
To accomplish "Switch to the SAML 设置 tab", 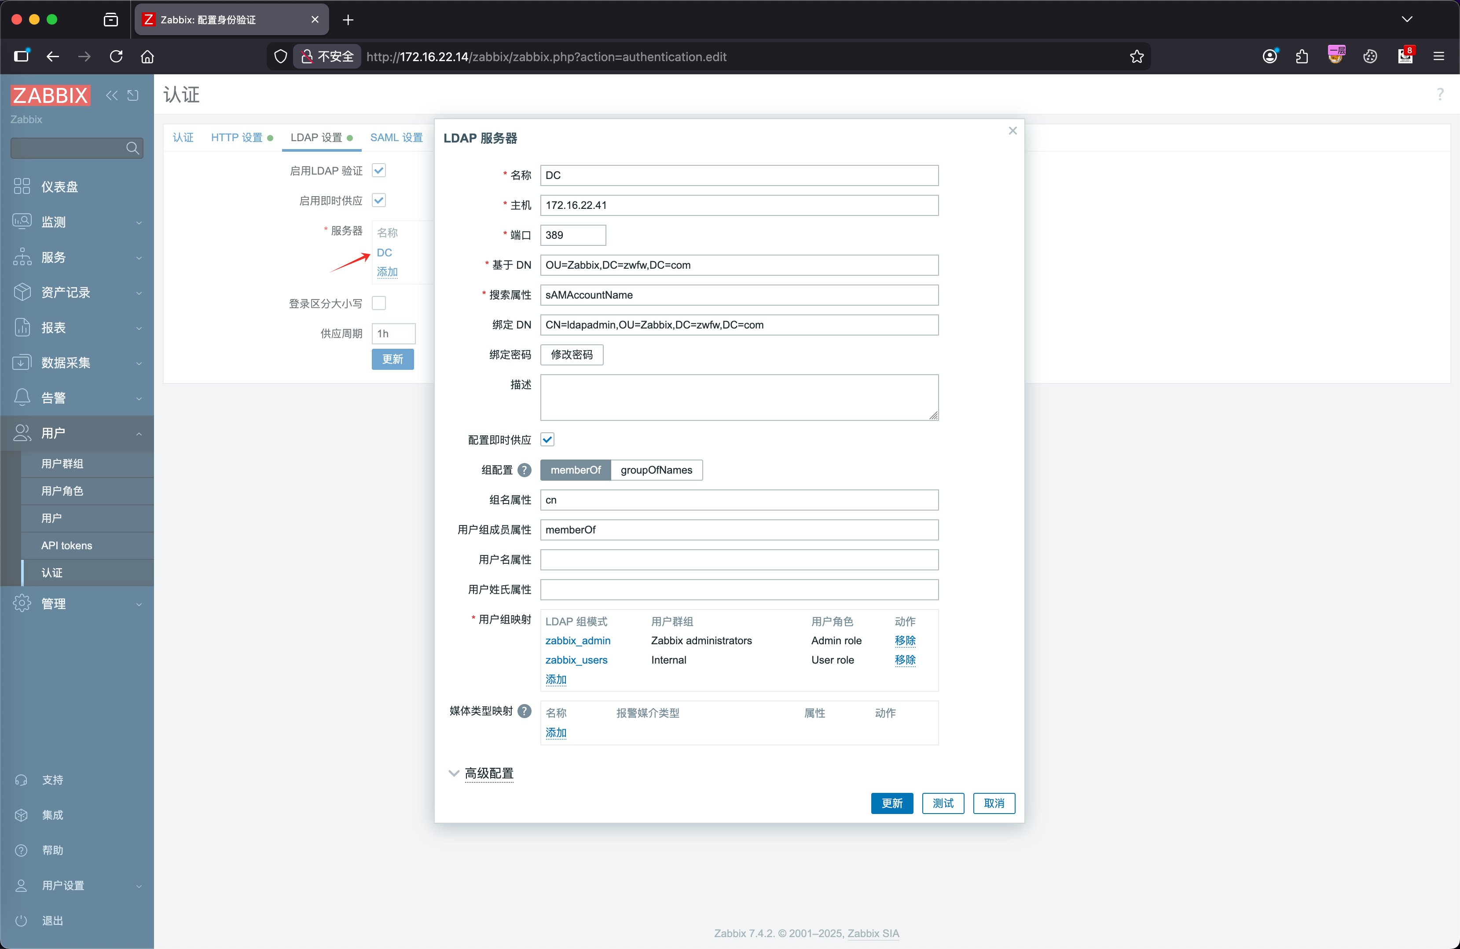I will tap(396, 137).
